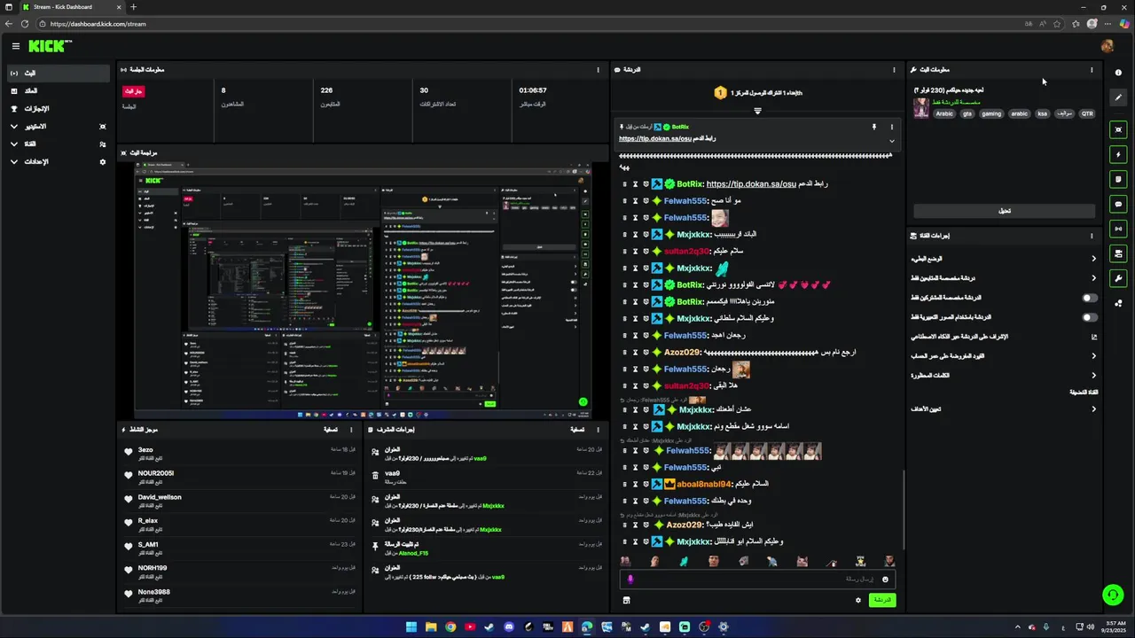Timeout sultan2q30 hourglass icon on 'سلام عليكم'
This screenshot has height=638, width=1135.
pos(635,252)
